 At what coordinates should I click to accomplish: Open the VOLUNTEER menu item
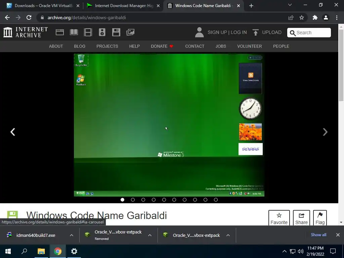pos(250,46)
